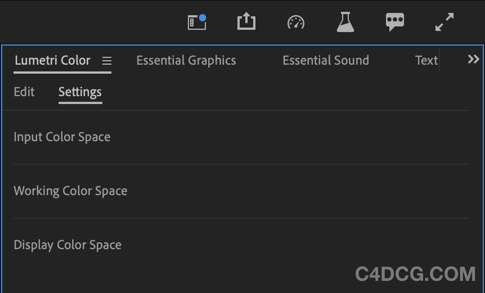The image size is (485, 293).
Task: Select the Text panel tab
Action: click(426, 61)
